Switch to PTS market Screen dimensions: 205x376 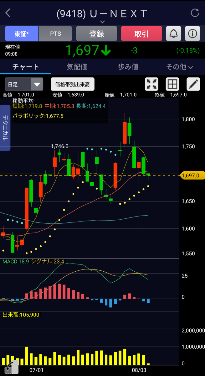pos(55,34)
